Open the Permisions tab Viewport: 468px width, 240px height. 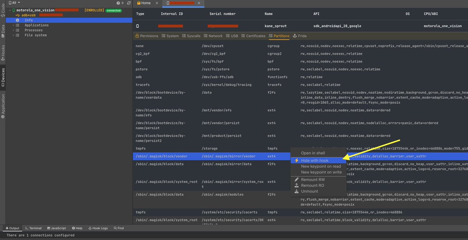coord(147,36)
